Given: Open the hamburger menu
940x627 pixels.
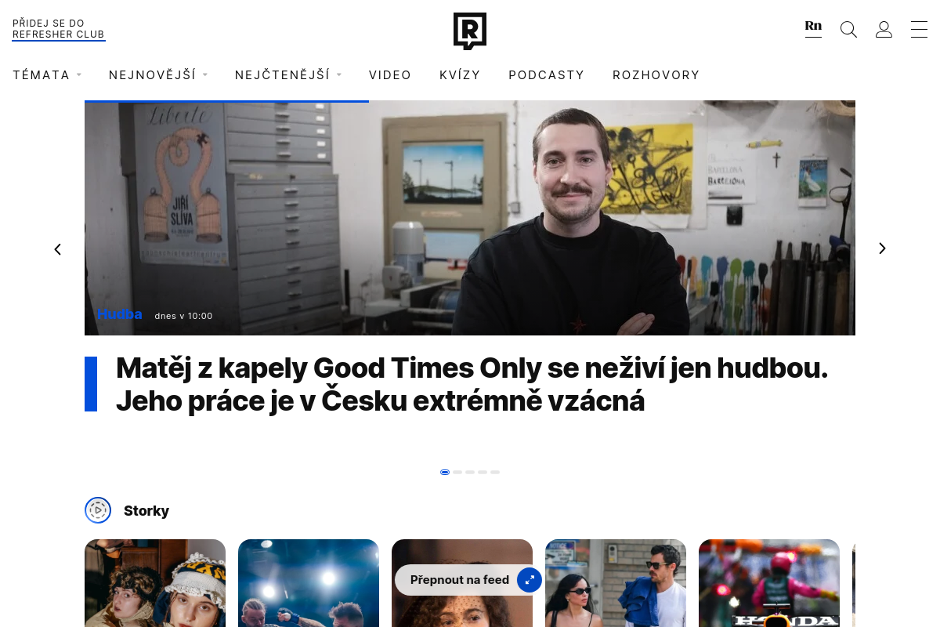Looking at the screenshot, I should pos(919,30).
